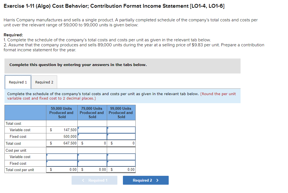Click per-unit fixed cost field for 59,000 units
This screenshot has height=193, width=288.
pyautogui.click(x=62, y=163)
